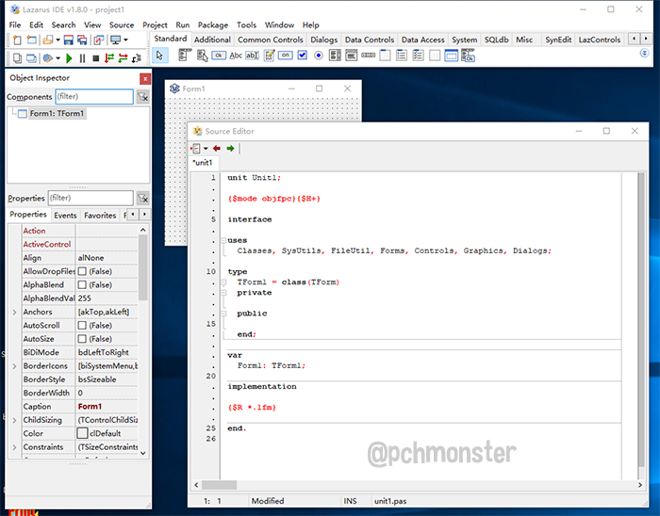The image size is (660, 516).
Task: Select the TEdit component icon
Action: [x=252, y=55]
